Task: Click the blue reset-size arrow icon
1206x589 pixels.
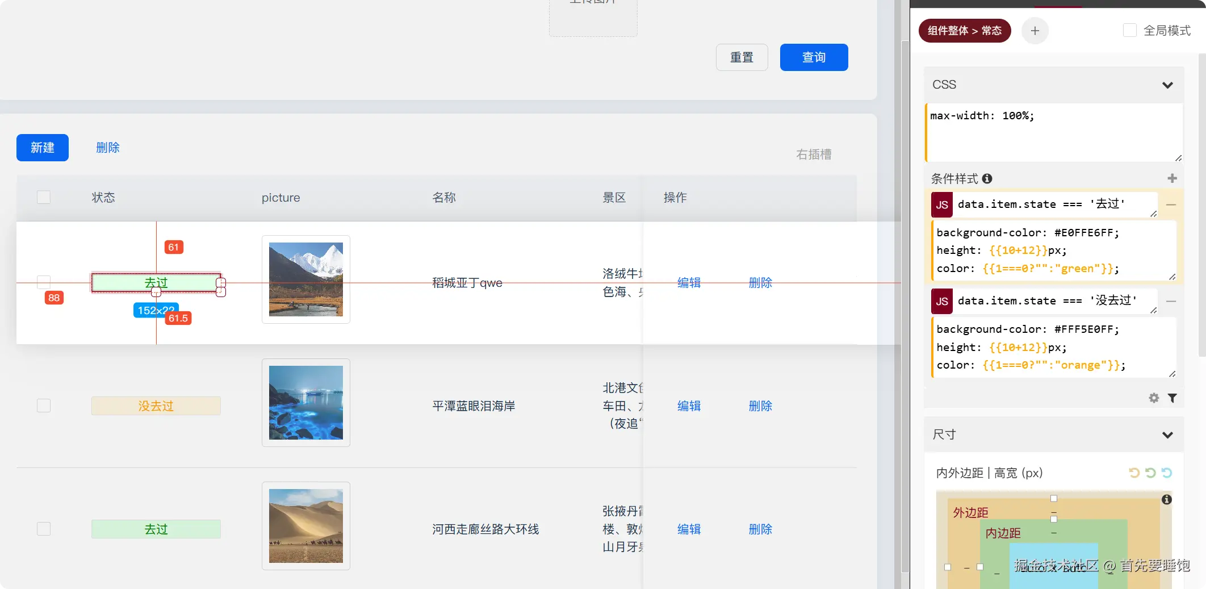Action: coord(1167,473)
